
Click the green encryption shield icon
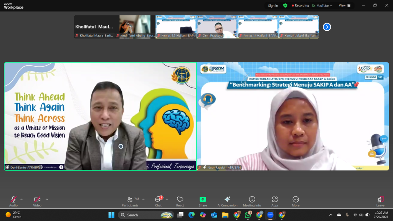tap(285, 6)
